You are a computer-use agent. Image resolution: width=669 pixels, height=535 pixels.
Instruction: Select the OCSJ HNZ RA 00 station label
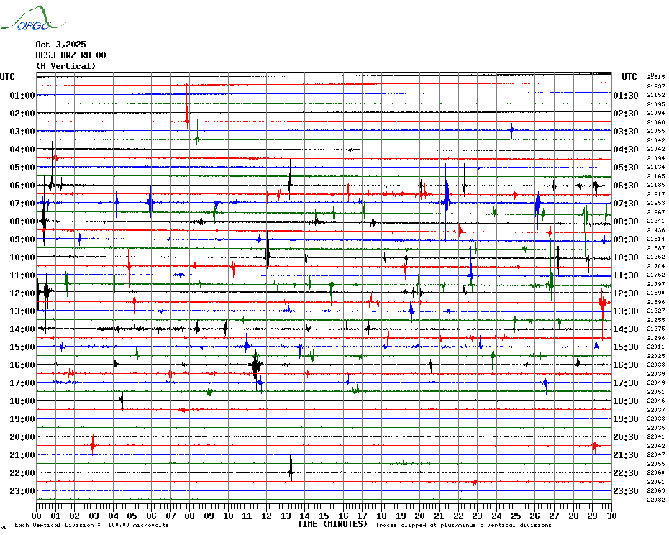click(70, 55)
